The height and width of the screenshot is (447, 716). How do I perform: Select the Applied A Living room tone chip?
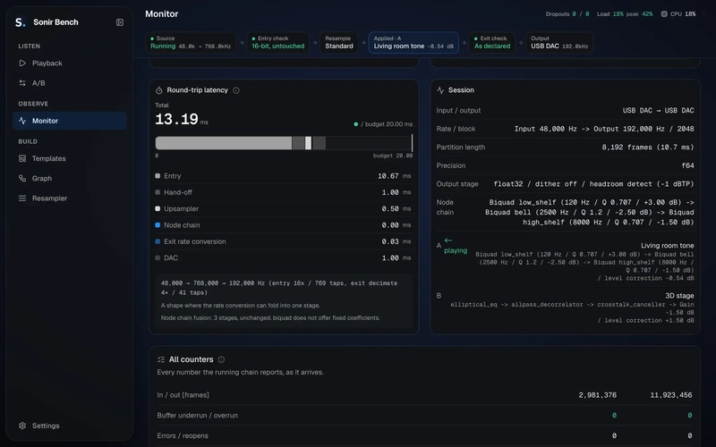coord(413,42)
